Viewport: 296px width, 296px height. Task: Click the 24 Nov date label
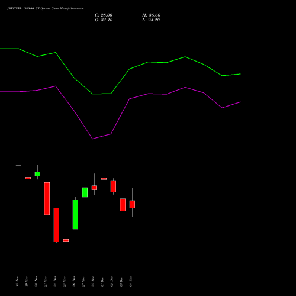(55, 281)
